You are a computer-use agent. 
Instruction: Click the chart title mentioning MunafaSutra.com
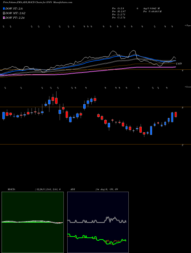pos(37,2)
